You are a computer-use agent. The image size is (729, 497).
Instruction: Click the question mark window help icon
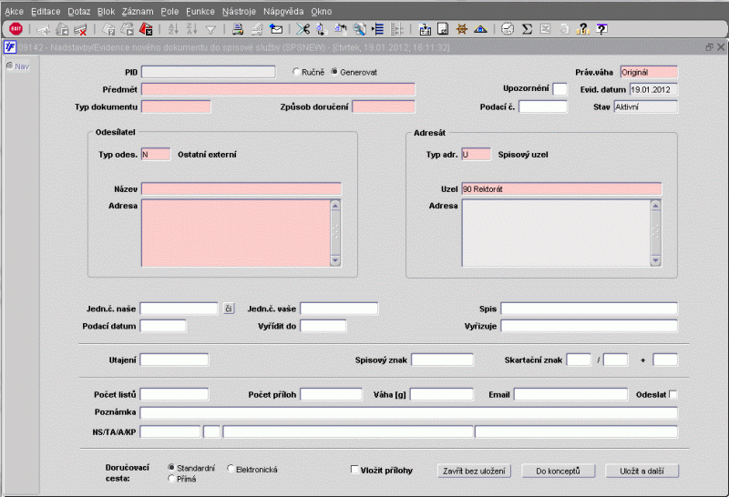point(601,29)
